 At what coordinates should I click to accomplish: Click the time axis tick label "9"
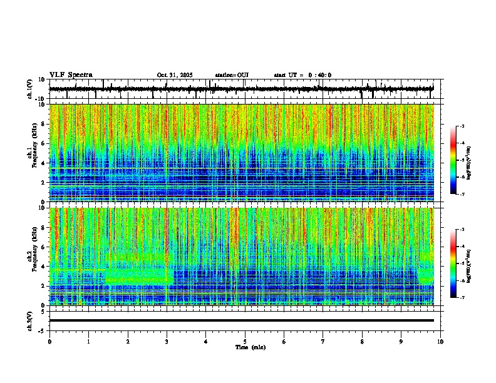(x=401, y=342)
